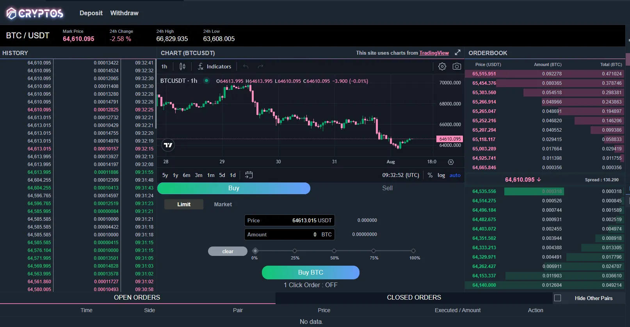
Task: Open time axis settings icon
Action: [451, 162]
